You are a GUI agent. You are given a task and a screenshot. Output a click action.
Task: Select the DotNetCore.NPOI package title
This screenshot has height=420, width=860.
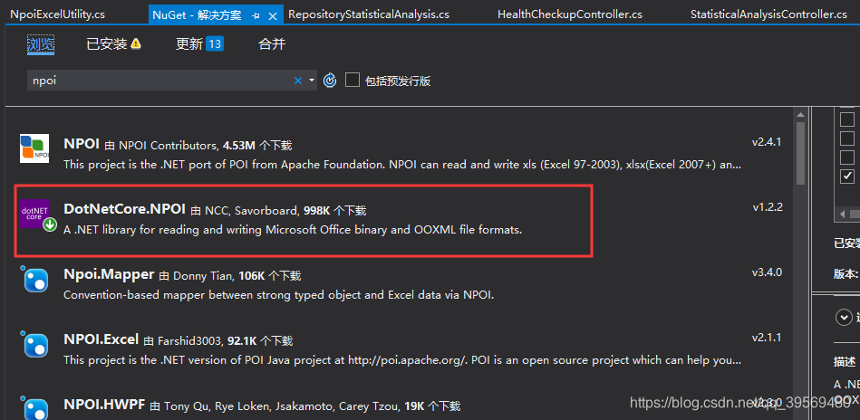pyautogui.click(x=124, y=208)
